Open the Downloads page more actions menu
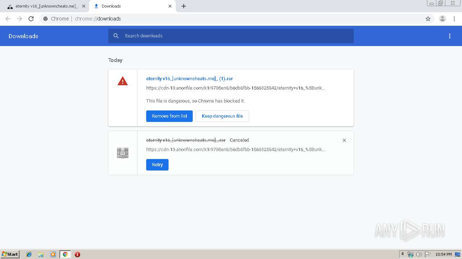Viewport: 462px width, 259px height. click(x=450, y=36)
